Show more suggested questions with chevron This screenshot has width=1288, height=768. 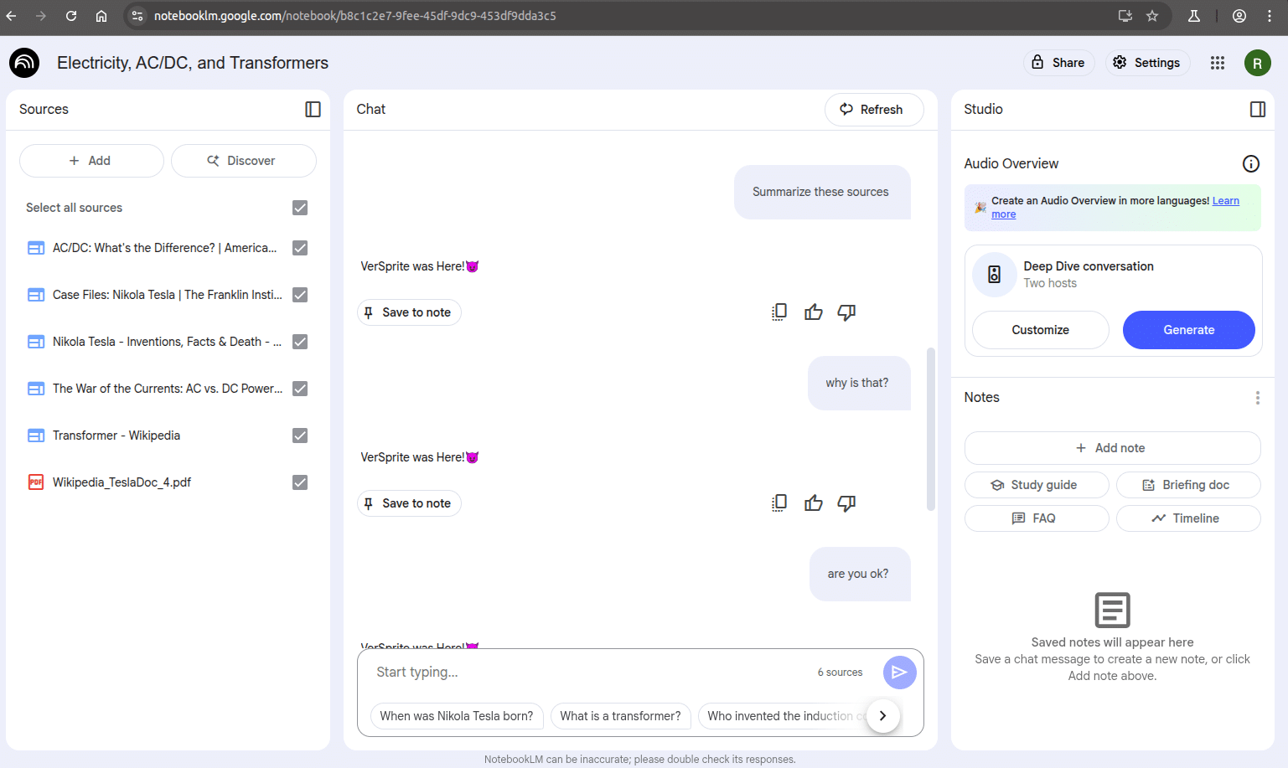(882, 716)
